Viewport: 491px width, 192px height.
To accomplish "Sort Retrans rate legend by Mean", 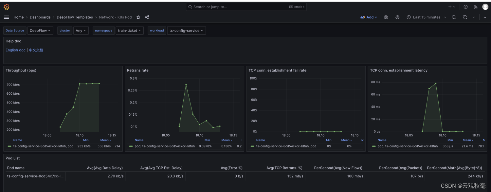I will [227, 140].
